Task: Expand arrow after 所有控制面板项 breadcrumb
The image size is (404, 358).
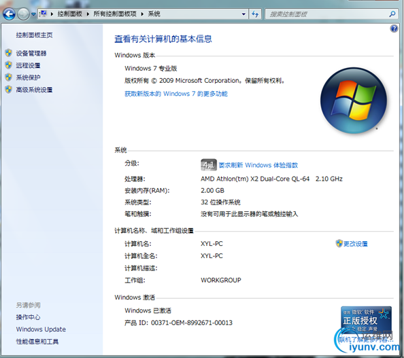Action: tap(142, 14)
